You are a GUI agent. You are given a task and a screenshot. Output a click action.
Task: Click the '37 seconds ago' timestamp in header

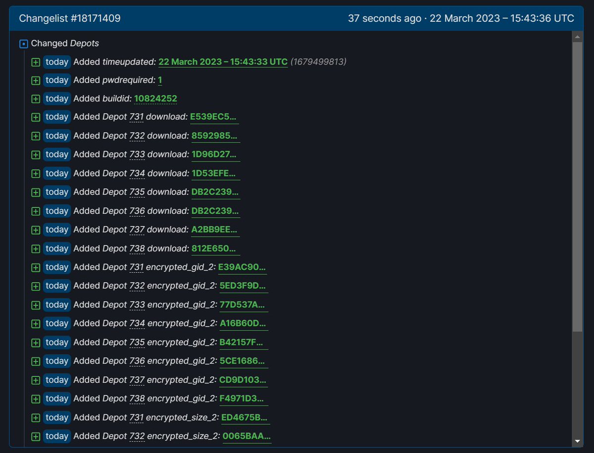coord(384,18)
